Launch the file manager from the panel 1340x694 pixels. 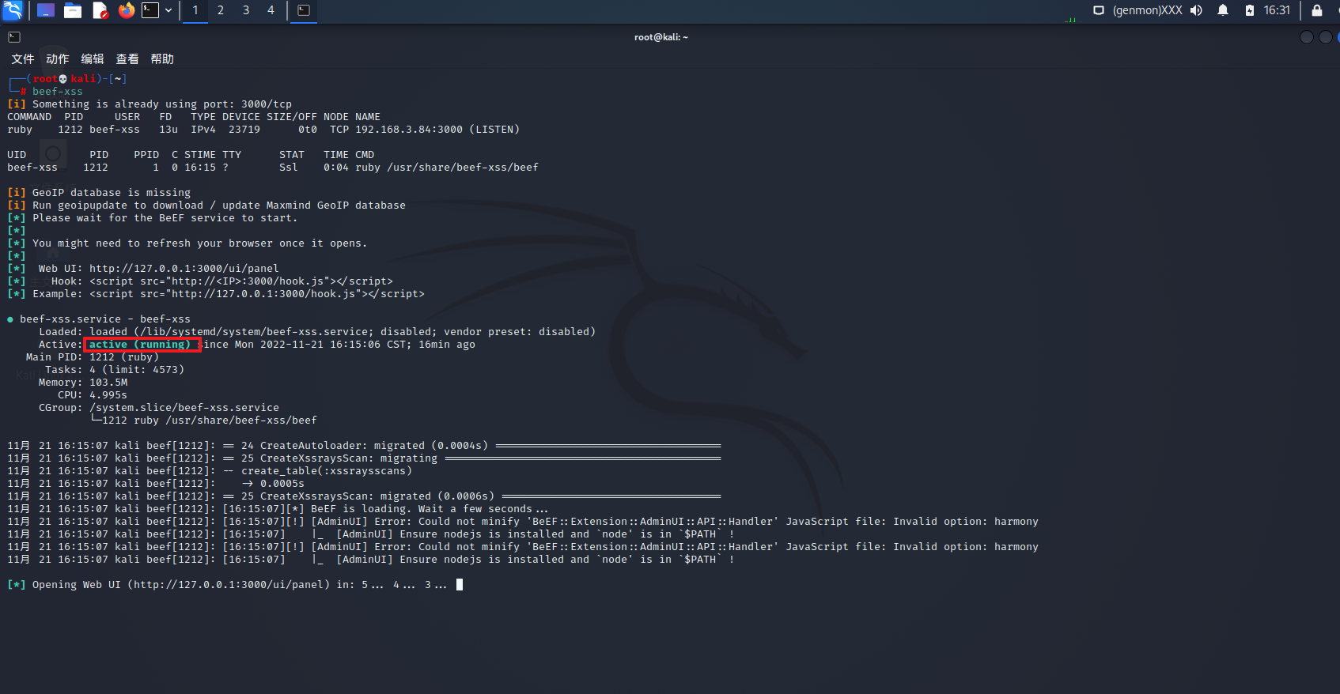(x=73, y=10)
